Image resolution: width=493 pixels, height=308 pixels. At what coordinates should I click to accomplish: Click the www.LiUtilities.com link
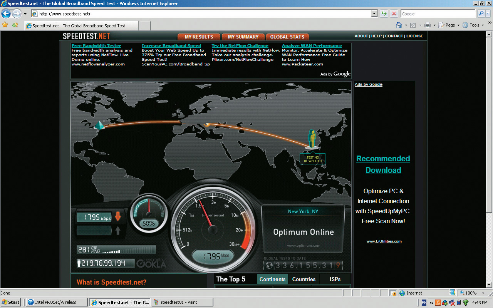[384, 241]
